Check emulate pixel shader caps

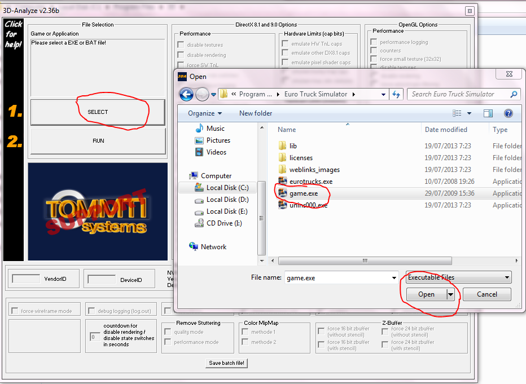coord(285,62)
